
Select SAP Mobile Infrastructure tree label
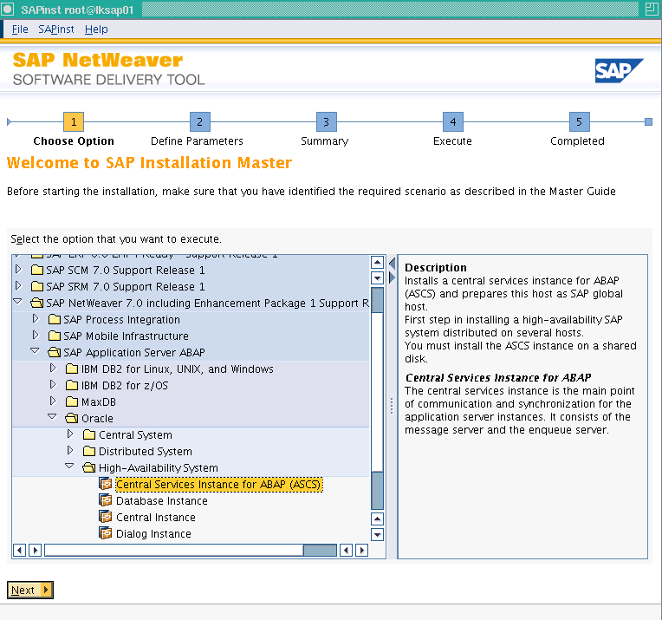coord(126,336)
